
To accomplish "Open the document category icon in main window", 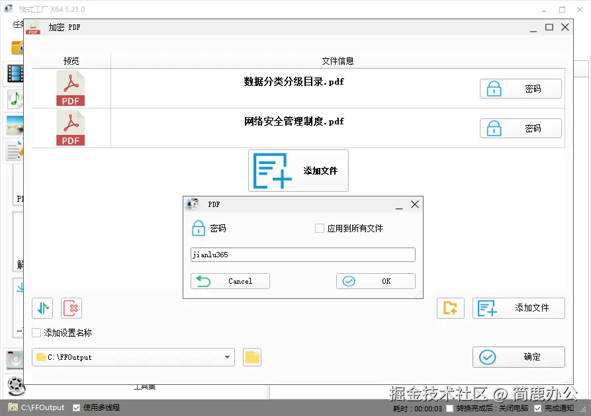I will pyautogui.click(x=15, y=151).
